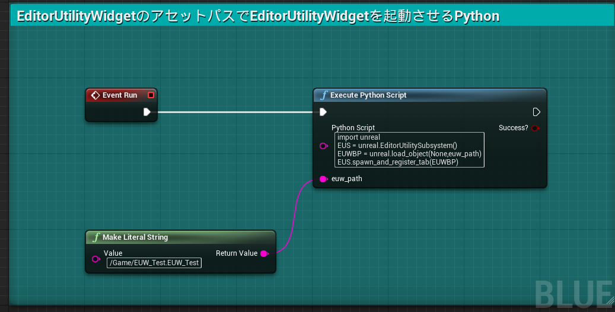Image resolution: width=615 pixels, height=312 pixels.
Task: Click Make Literal String Value input pin
Action: tap(95, 259)
